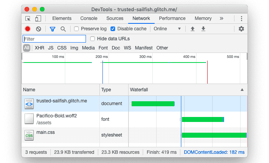Viewport: 269px width, 163px height.
Task: Click blue DOMContentLoaded line in overview
Action: [102, 72]
